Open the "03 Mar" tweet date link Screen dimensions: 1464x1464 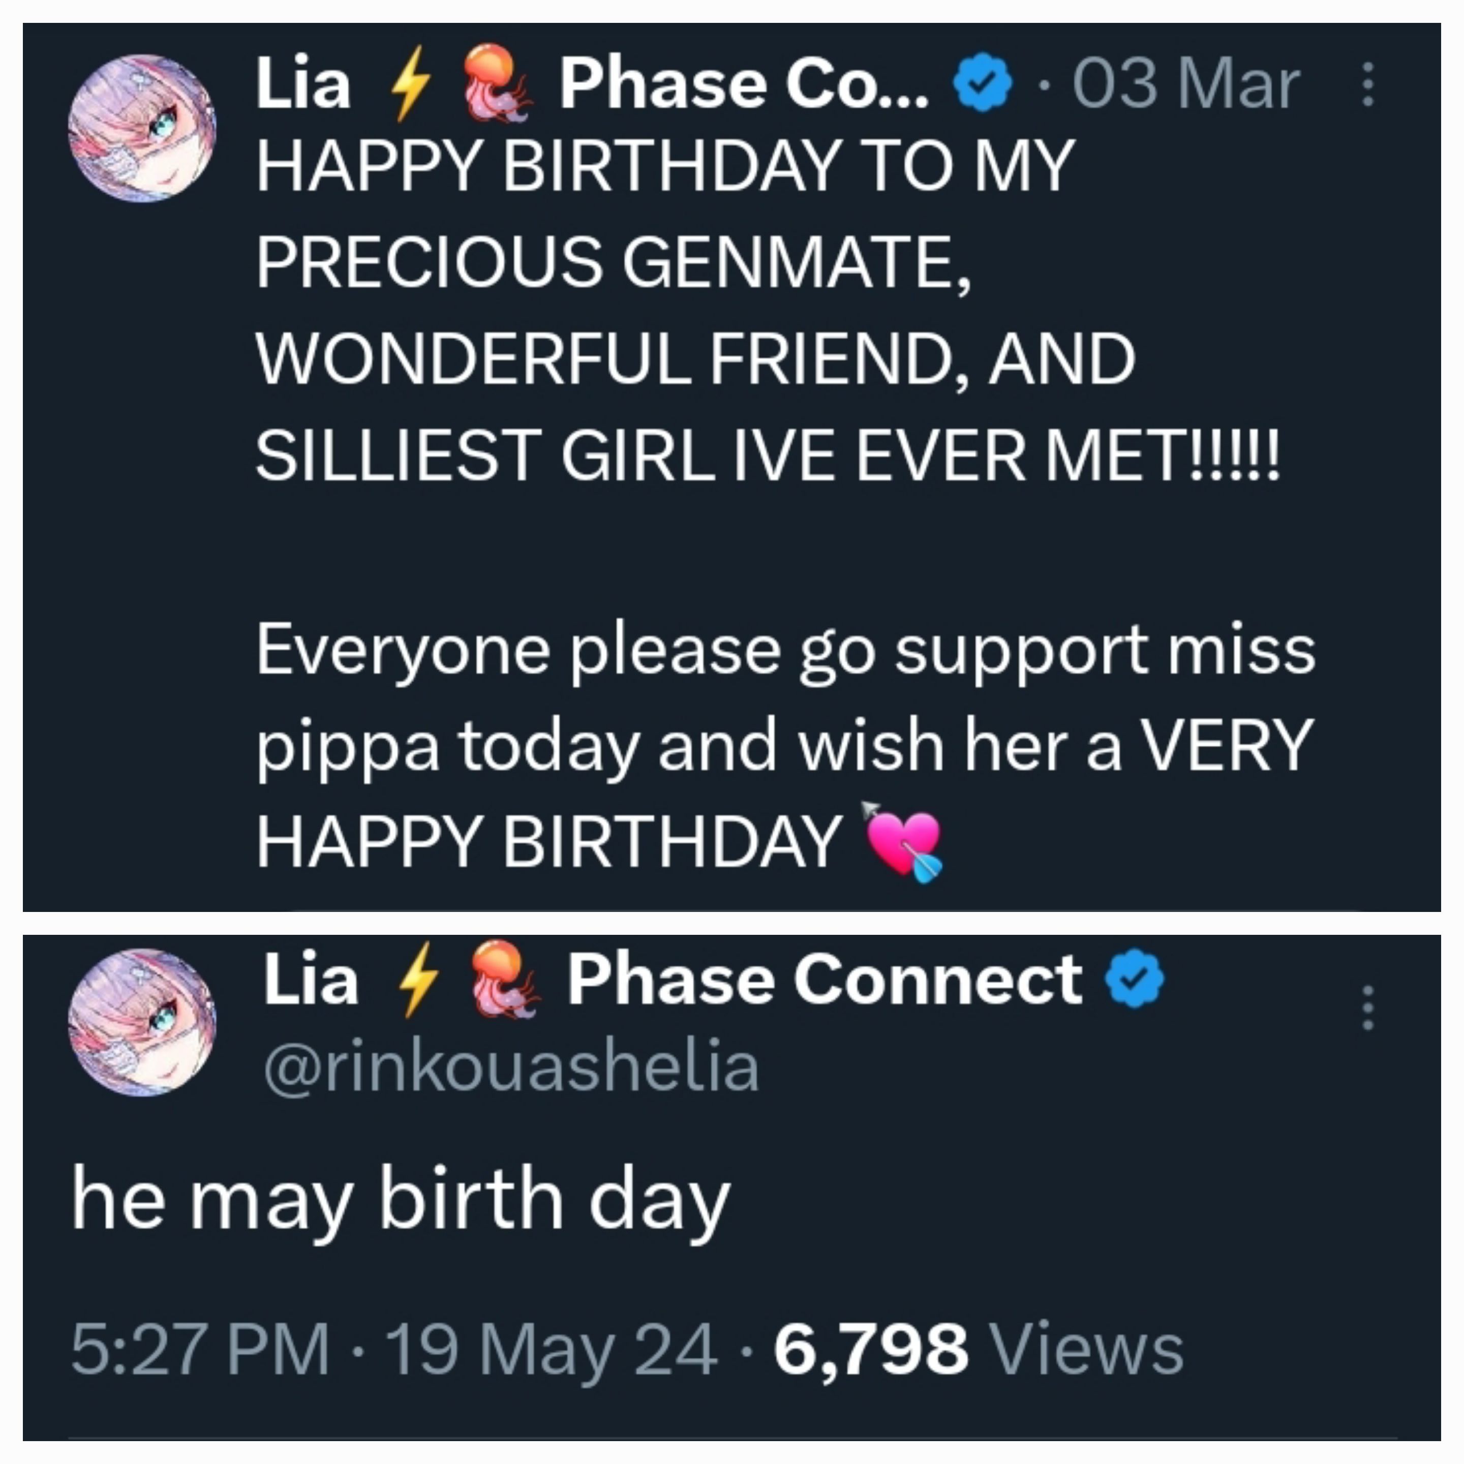click(1185, 84)
